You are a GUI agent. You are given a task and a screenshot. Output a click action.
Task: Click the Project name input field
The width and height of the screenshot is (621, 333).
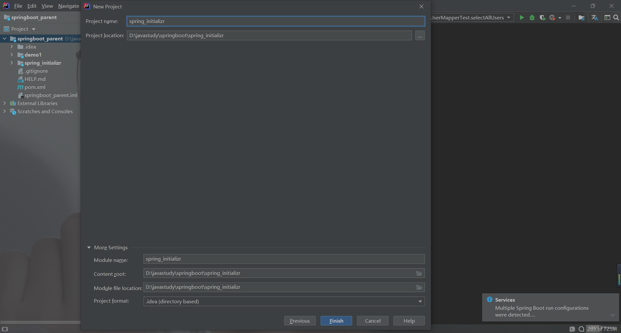point(276,21)
